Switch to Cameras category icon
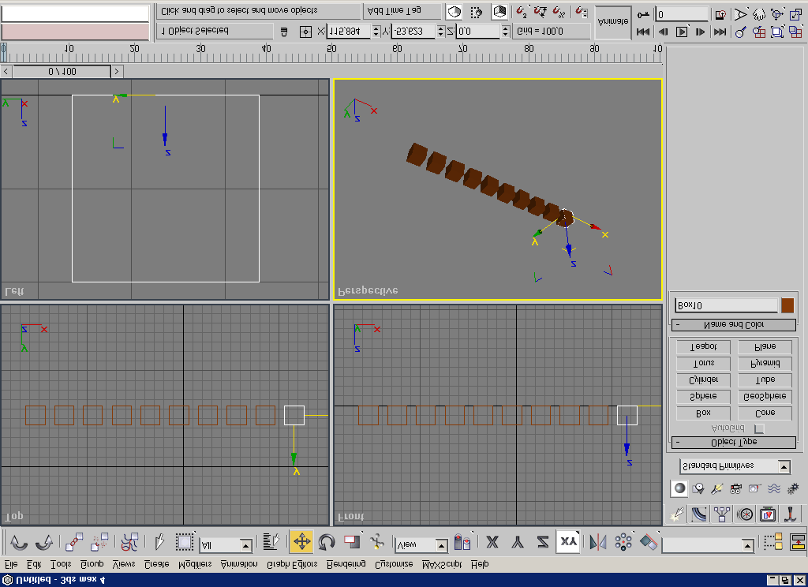Screen dimensions: 808x587 pos(736,488)
